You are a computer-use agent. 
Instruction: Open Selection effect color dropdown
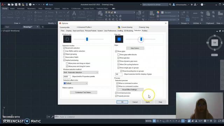[x=76, y=83]
